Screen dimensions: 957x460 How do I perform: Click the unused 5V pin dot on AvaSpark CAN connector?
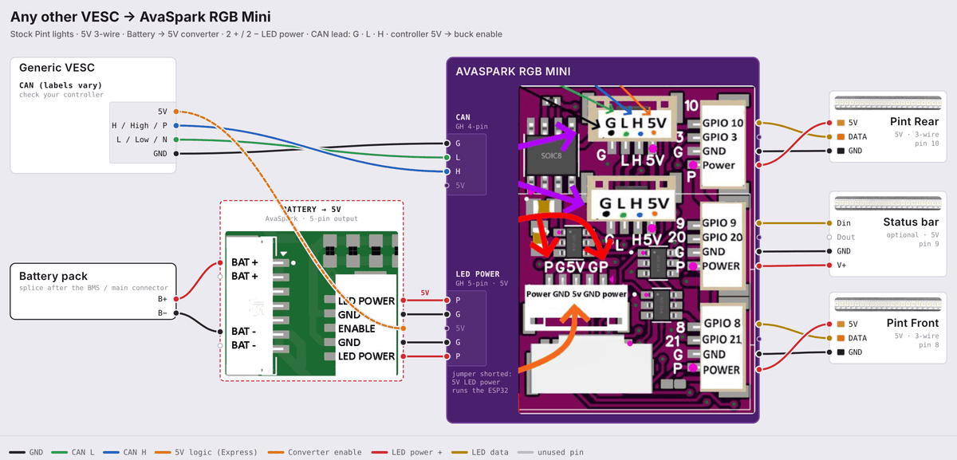tap(447, 185)
